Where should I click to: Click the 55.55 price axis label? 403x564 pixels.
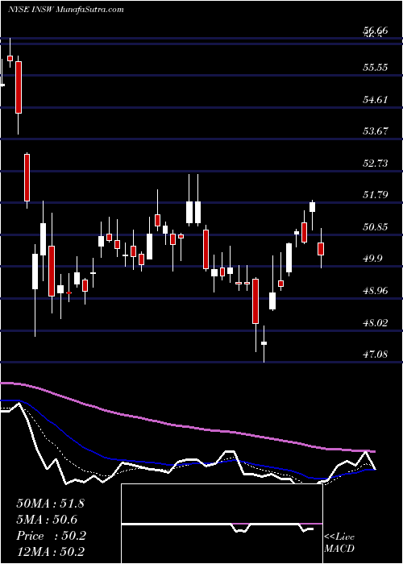click(x=376, y=67)
